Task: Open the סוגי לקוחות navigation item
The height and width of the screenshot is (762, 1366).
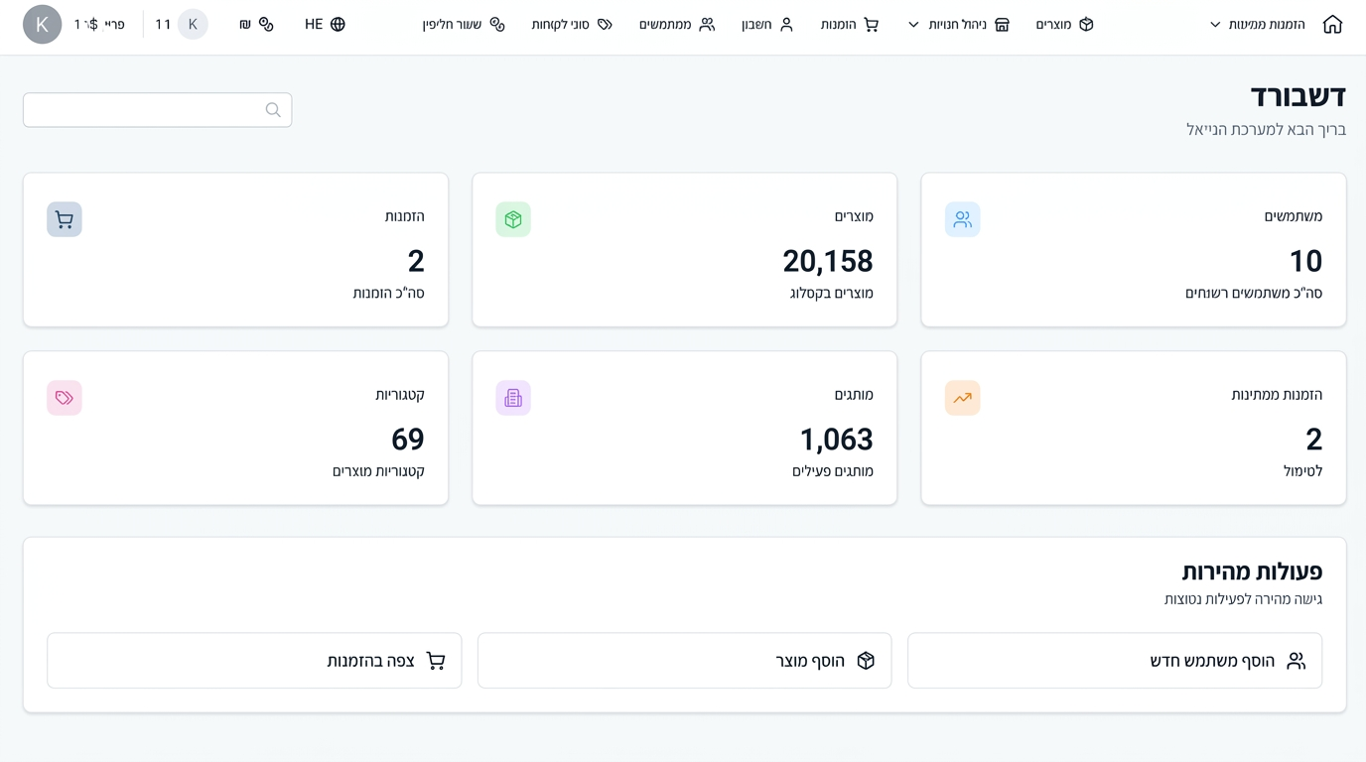Action: click(572, 24)
